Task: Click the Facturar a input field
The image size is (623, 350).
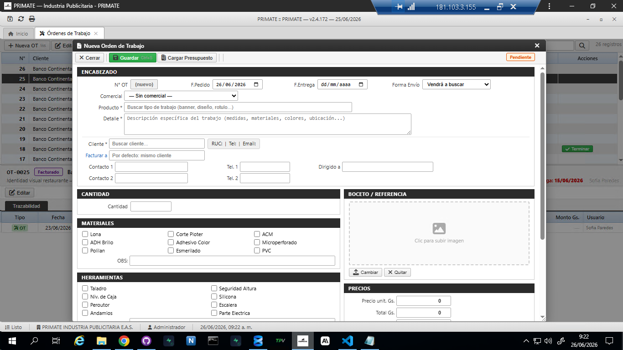Action: [157, 155]
